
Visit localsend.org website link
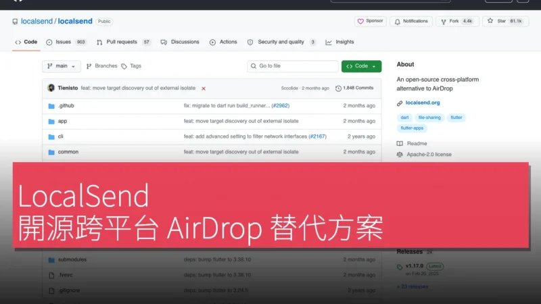pyautogui.click(x=422, y=103)
